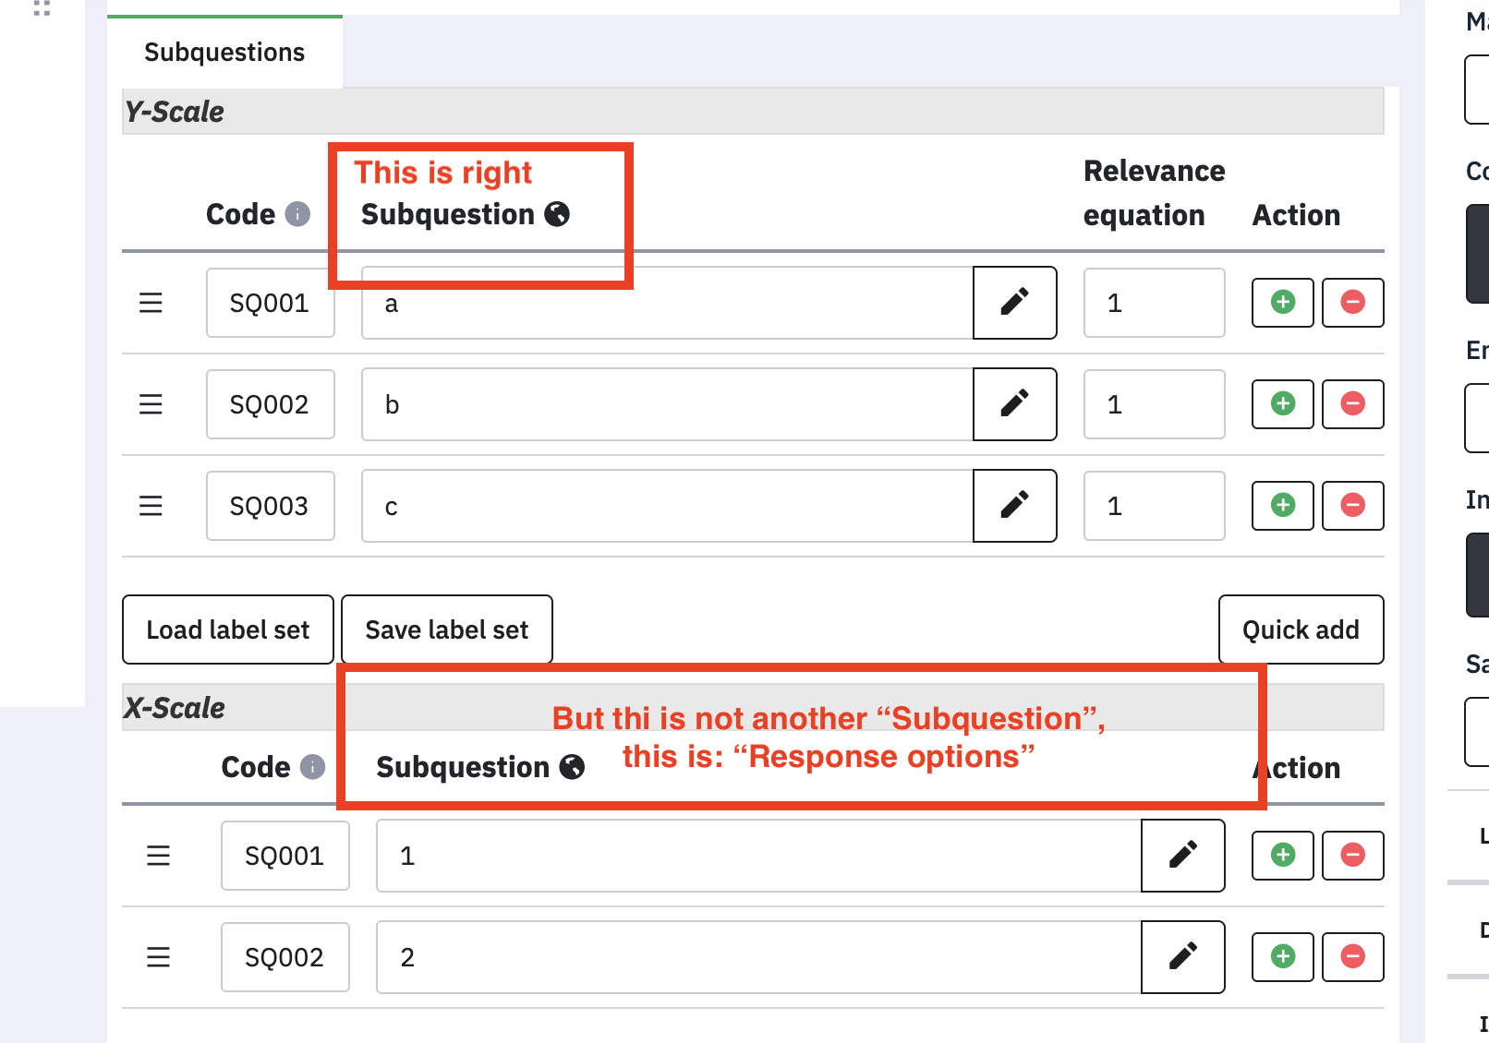The height and width of the screenshot is (1043, 1489).
Task: Click pencil edit icon for X-Scale option 1
Action: pos(1182,856)
